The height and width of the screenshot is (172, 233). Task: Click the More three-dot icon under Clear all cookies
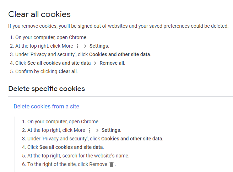click(x=77, y=46)
